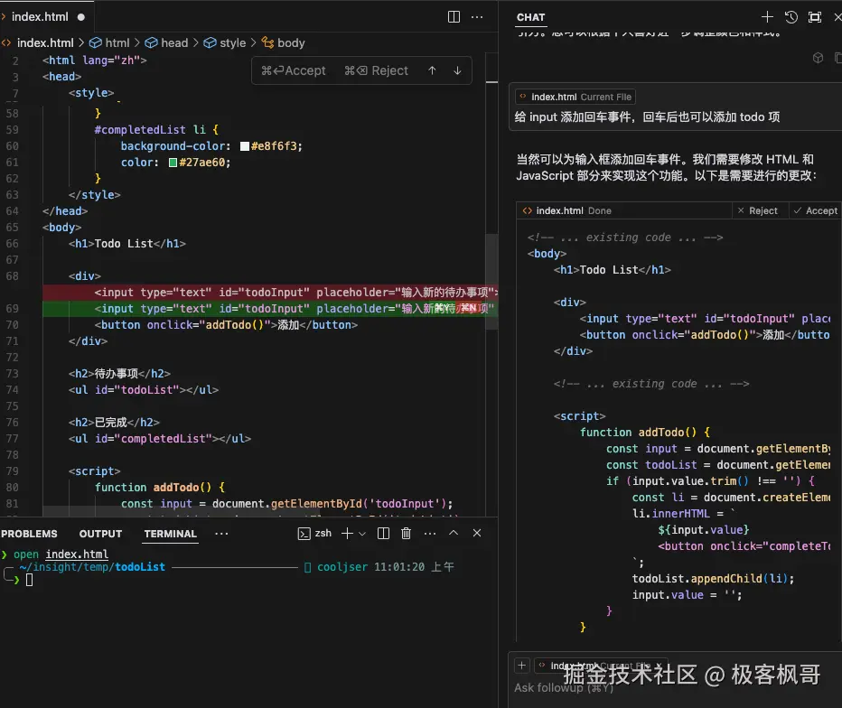The width and height of the screenshot is (842, 708).
Task: Open terminal panel more actions ellipsis
Action: (x=430, y=533)
